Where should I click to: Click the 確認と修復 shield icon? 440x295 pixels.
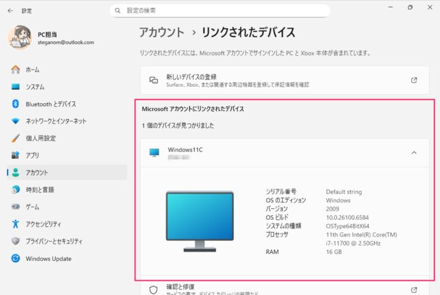[153, 290]
